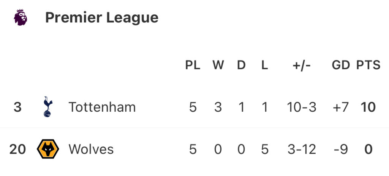Select the W column header

218,65
